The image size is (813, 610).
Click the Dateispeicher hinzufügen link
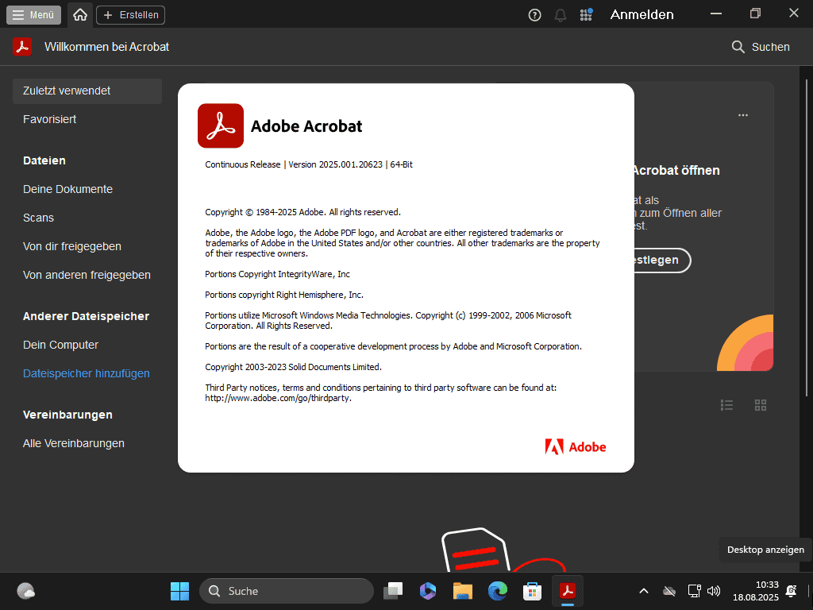(87, 373)
